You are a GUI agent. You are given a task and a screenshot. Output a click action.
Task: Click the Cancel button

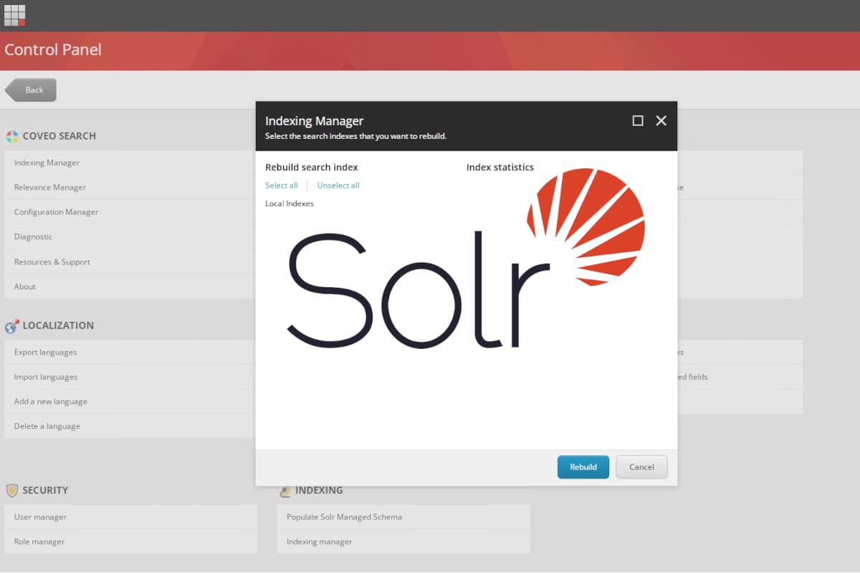click(x=641, y=467)
